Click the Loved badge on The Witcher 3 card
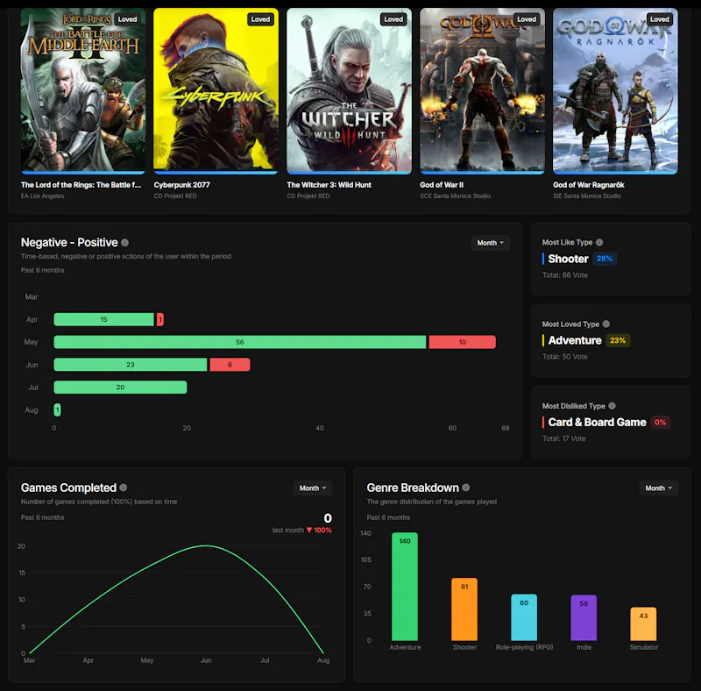The width and height of the screenshot is (701, 691). tap(393, 19)
